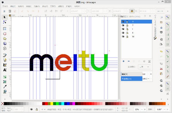The width and height of the screenshot is (172, 113).
Task: Toggle lock on the T layer
Action: (x=127, y=25)
